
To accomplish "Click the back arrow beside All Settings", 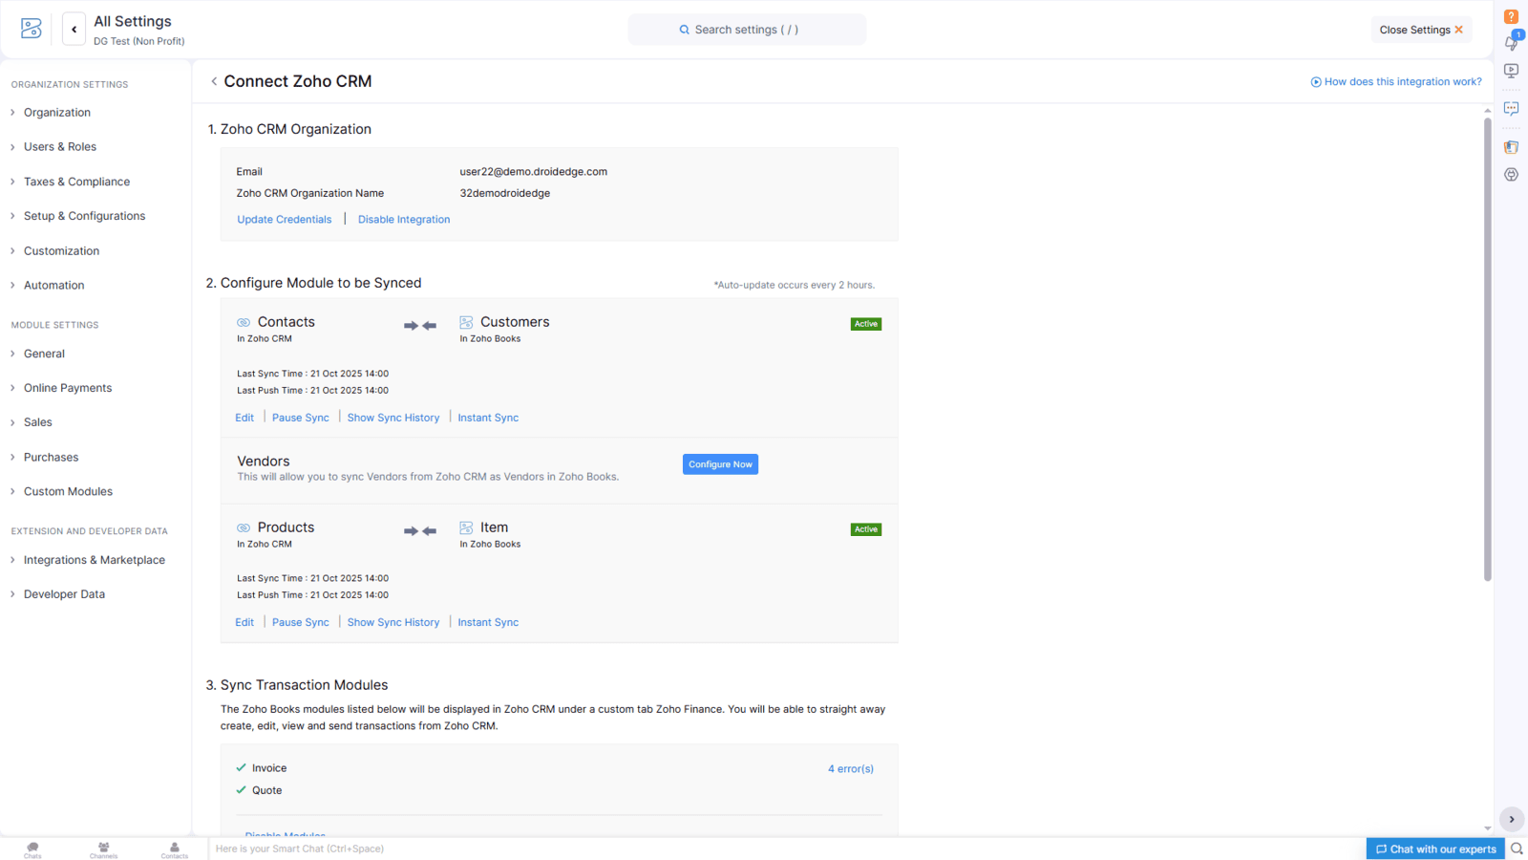I will pos(74,30).
